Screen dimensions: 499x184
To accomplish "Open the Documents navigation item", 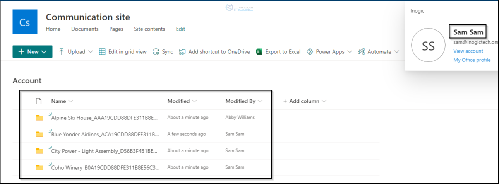I will tap(85, 29).
